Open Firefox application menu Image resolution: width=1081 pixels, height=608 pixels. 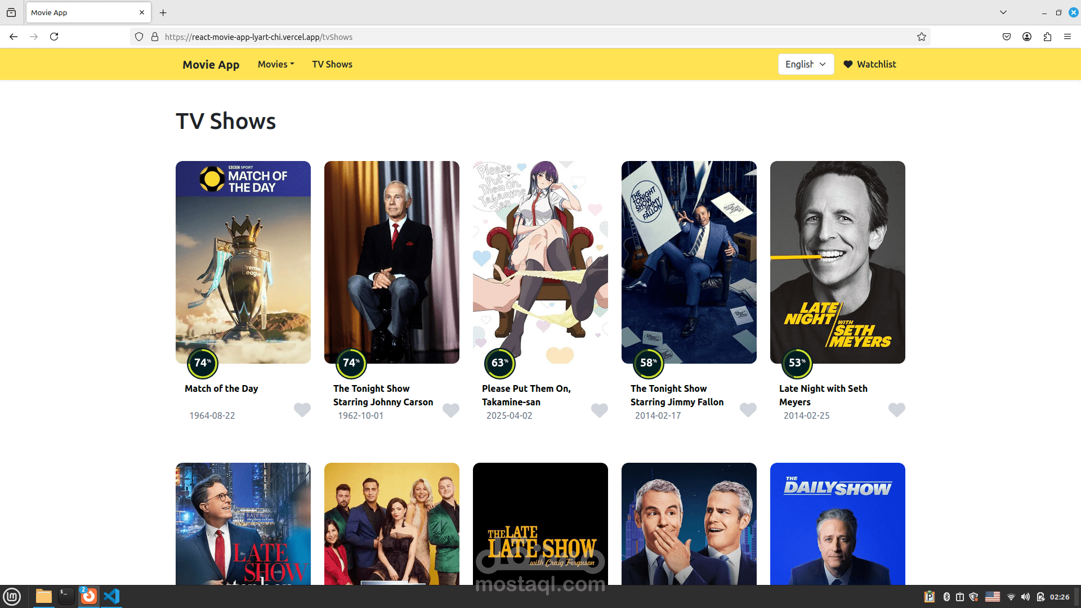[x=1067, y=37]
